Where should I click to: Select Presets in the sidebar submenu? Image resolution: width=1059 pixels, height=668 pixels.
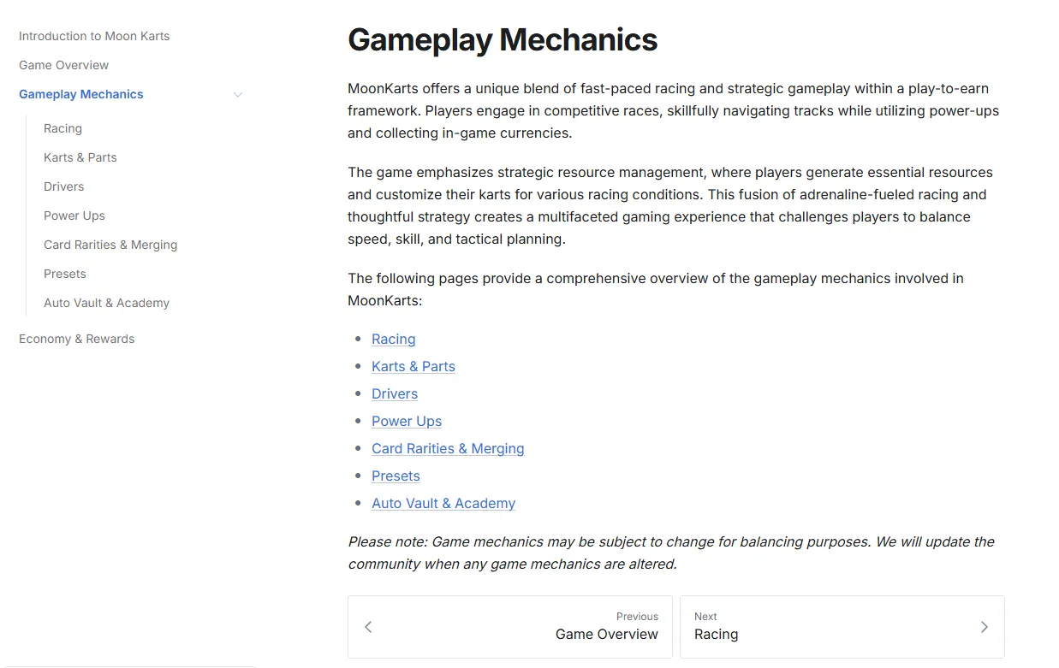pyautogui.click(x=65, y=274)
